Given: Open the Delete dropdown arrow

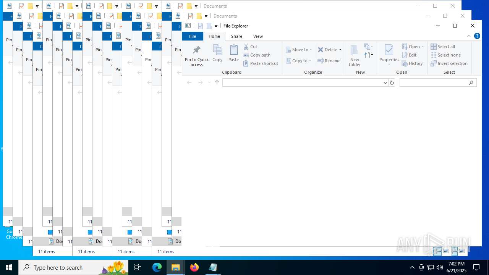Looking at the screenshot, I should pyautogui.click(x=340, y=50).
